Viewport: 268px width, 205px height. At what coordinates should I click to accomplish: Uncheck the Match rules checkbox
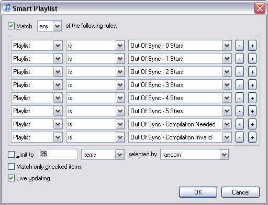[11, 26]
